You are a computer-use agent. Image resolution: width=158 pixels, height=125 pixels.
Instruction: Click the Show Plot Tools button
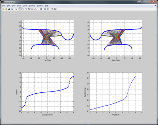[x=55, y=9]
